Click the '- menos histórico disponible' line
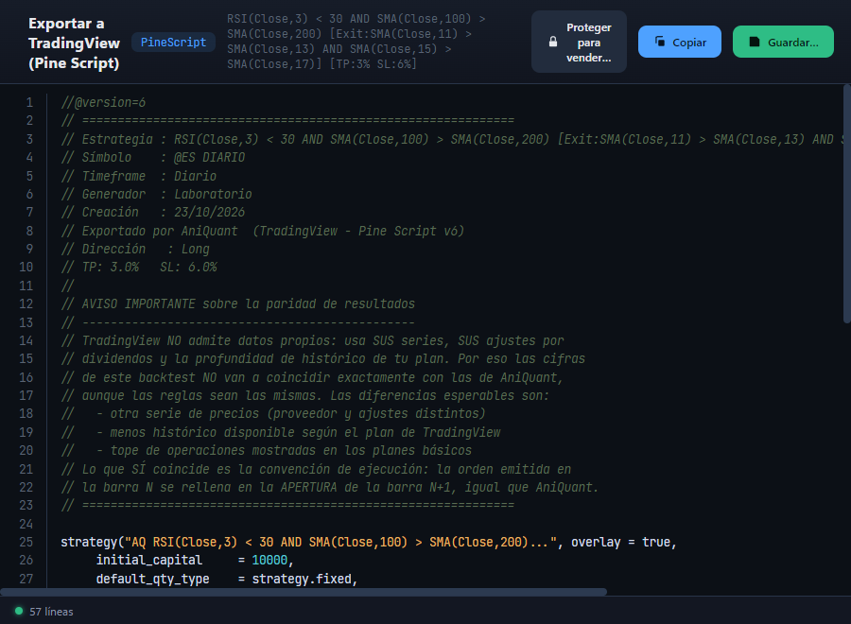Image resolution: width=851 pixels, height=624 pixels. coord(281,432)
